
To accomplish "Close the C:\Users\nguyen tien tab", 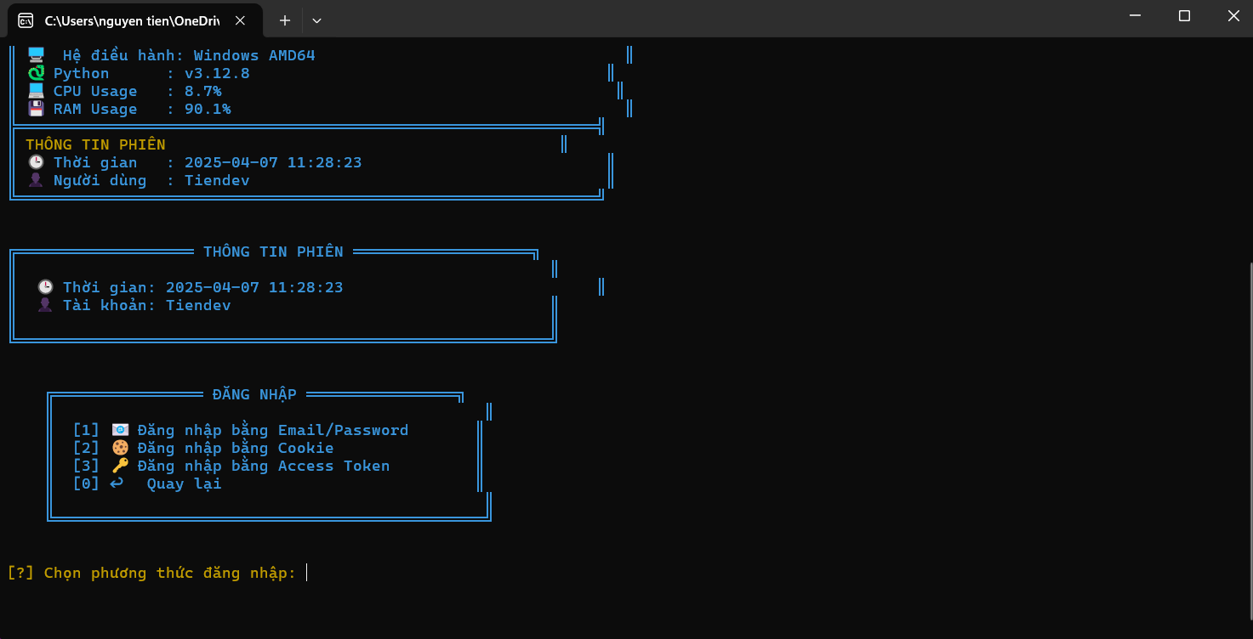I will pyautogui.click(x=240, y=20).
